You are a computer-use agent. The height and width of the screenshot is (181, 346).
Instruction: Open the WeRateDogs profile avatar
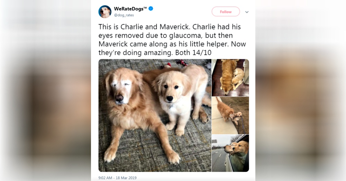(105, 12)
